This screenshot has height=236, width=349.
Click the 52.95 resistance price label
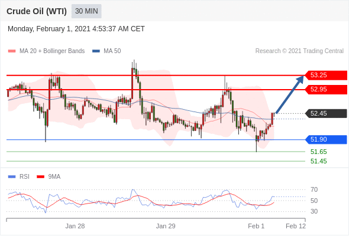[325, 90]
